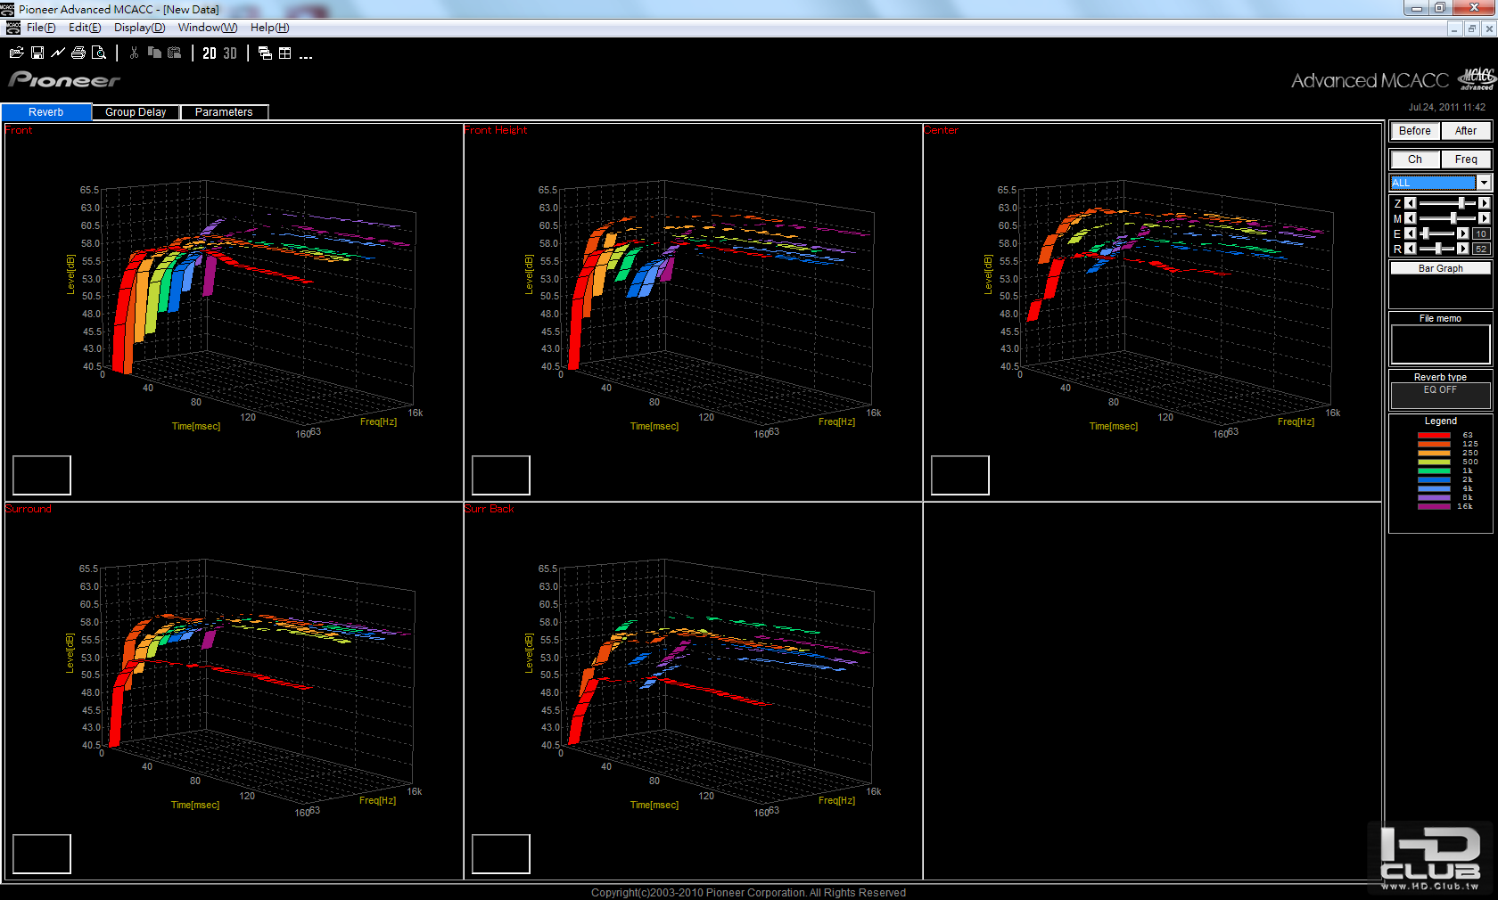
Task: Click the M slider handle
Action: tap(1453, 218)
